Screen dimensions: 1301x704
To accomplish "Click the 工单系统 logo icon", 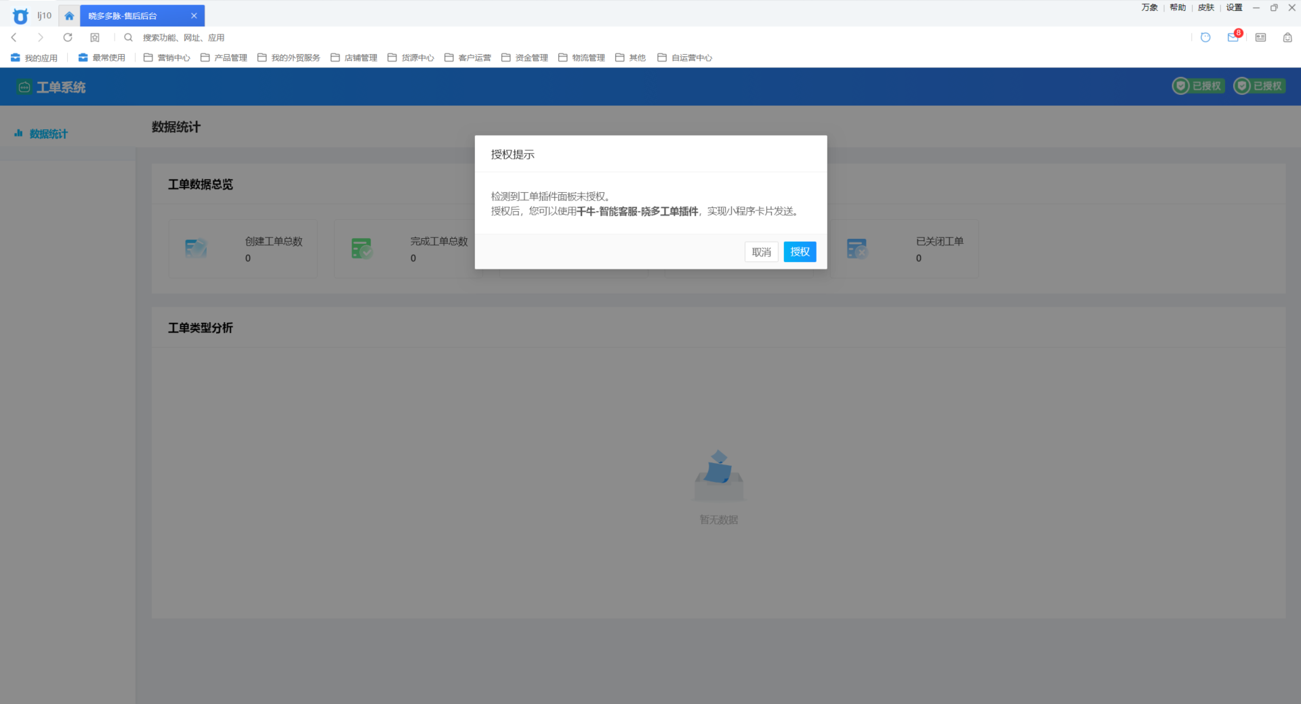I will click(24, 87).
